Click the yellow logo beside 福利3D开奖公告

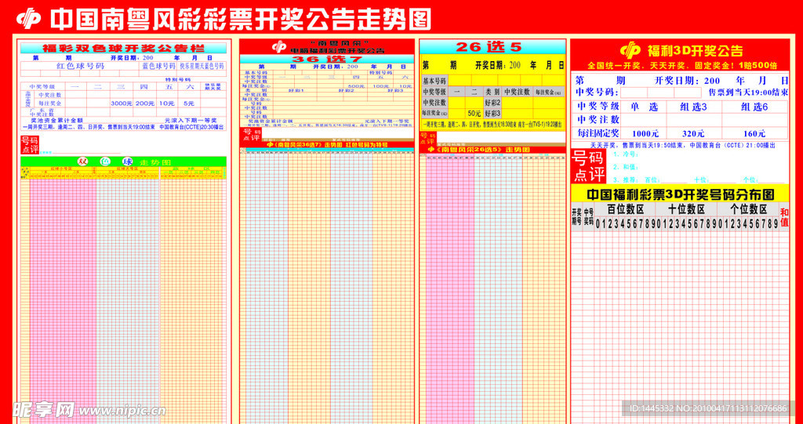pyautogui.click(x=630, y=50)
